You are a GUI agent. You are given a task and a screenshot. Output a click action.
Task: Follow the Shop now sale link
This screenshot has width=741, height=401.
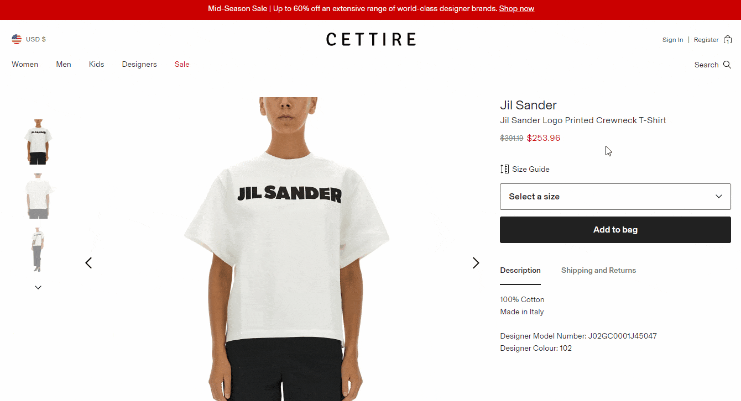pyautogui.click(x=516, y=8)
